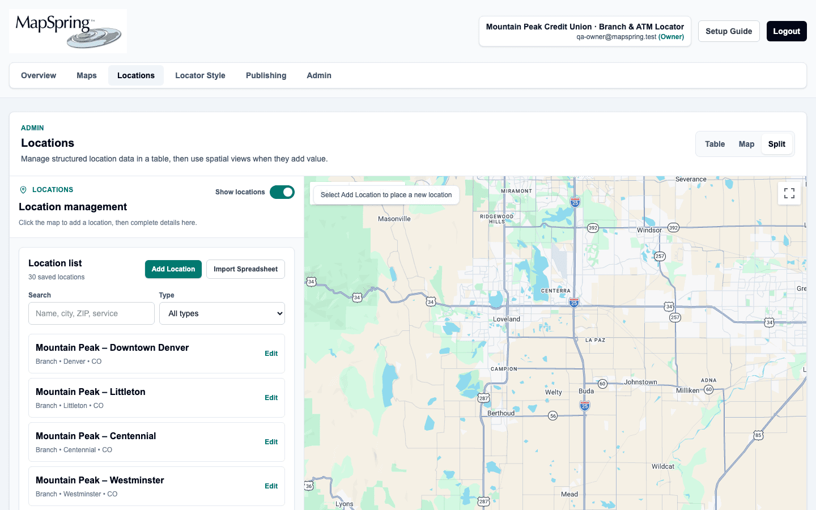This screenshot has width=816, height=510.
Task: Click the Mead label on map
Action: pos(569,494)
